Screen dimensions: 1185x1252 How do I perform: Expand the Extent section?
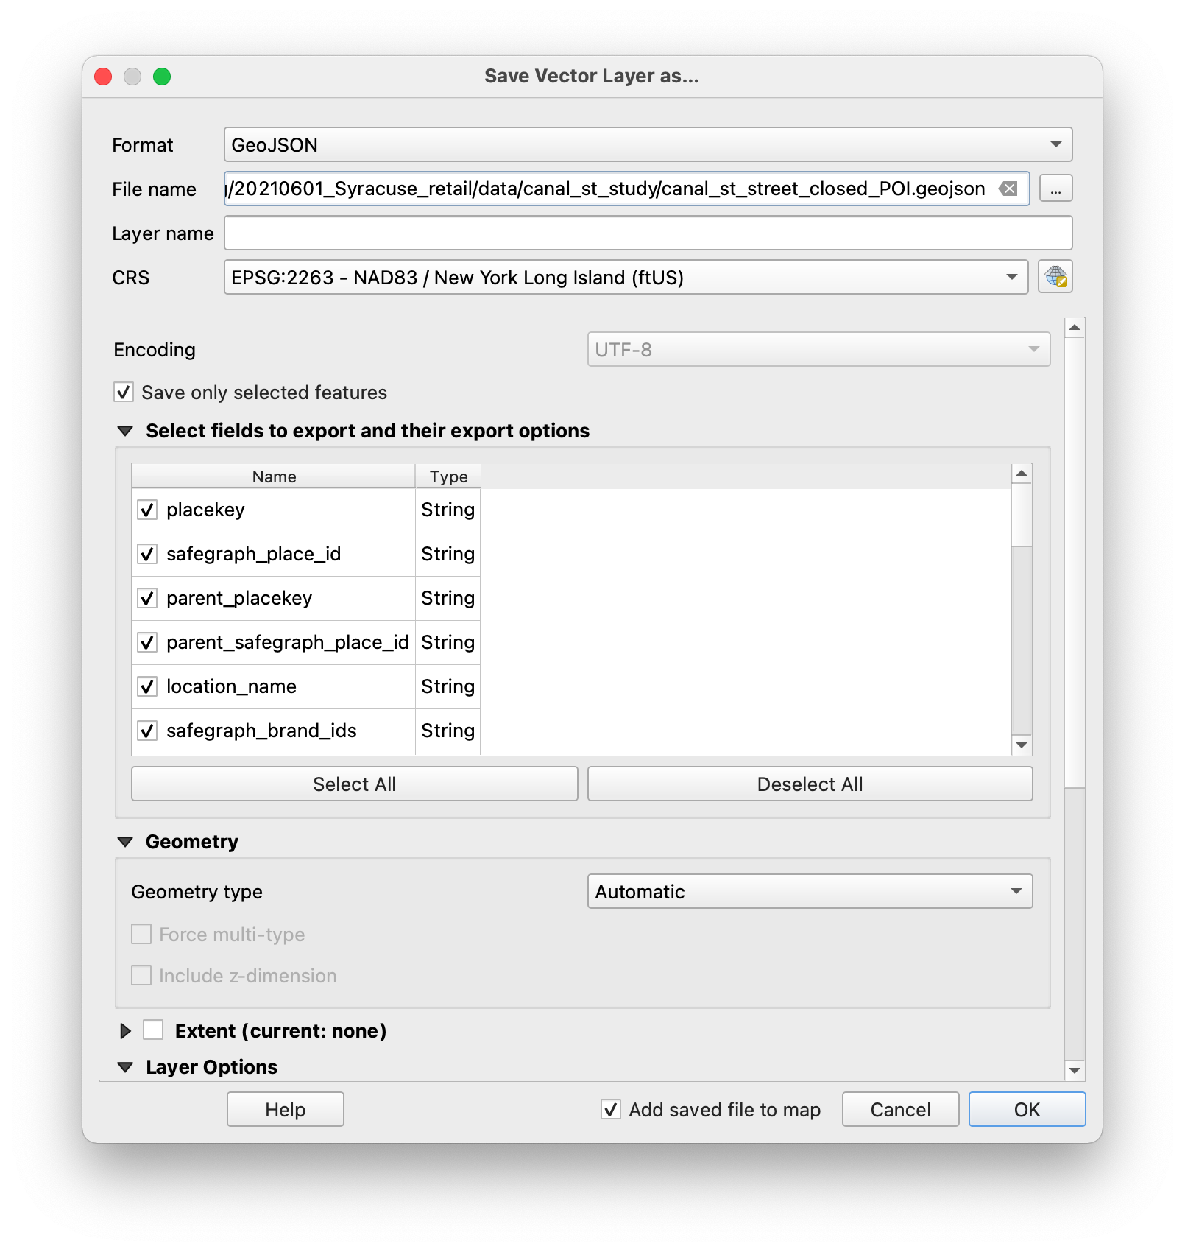coord(126,1031)
